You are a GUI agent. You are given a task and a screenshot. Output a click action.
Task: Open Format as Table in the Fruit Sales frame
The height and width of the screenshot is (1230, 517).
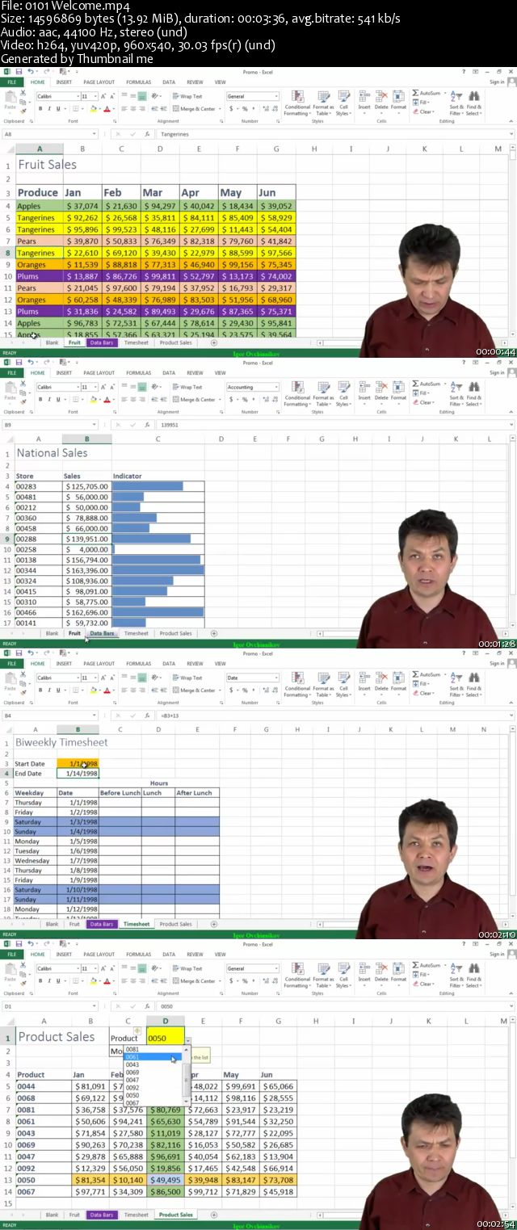click(323, 103)
